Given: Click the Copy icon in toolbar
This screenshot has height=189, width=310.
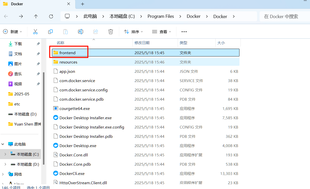Looking at the screenshot, I should (50, 32).
